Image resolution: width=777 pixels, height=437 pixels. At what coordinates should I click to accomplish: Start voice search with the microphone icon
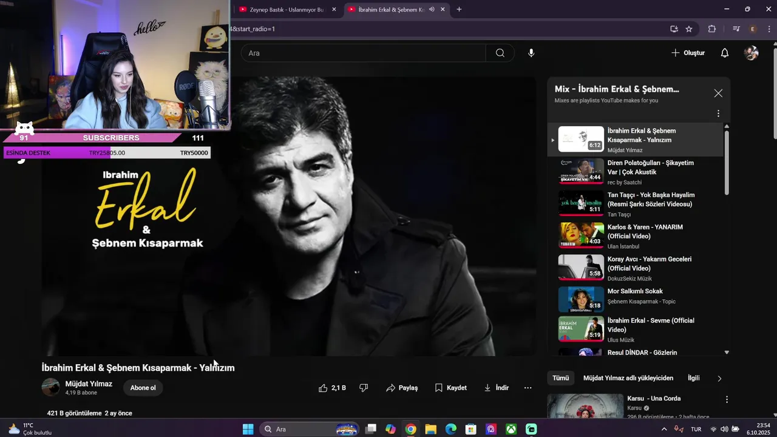tap(531, 53)
